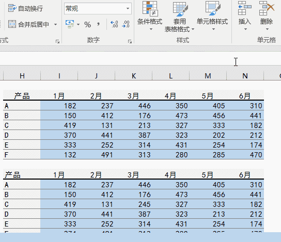Select column K header

pos(133,76)
